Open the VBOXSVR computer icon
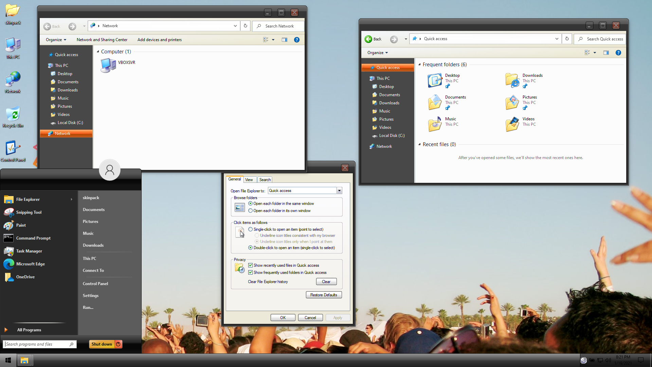652x367 pixels. click(109, 65)
